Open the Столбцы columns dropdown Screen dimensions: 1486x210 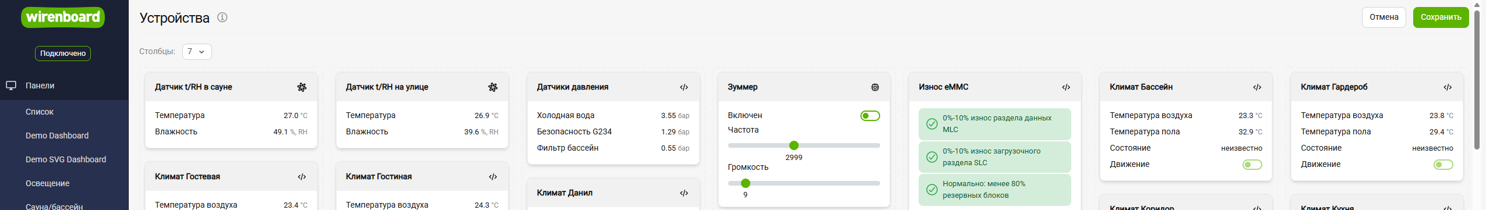tap(197, 52)
